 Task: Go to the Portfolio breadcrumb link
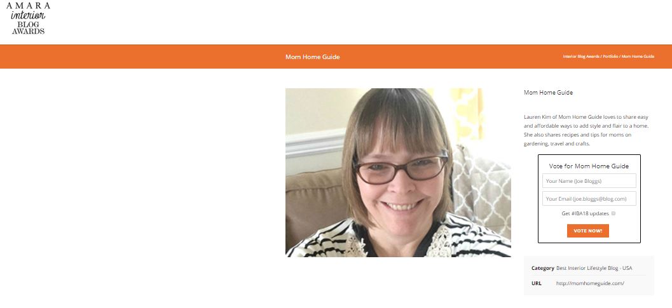[610, 57]
